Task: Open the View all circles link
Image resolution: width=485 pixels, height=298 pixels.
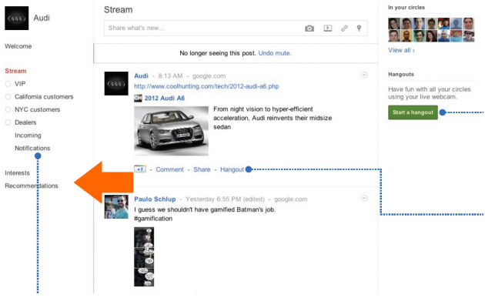Action: click(x=401, y=50)
